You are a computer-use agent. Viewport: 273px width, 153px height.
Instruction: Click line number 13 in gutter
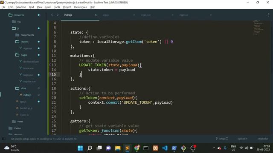pos(54,65)
